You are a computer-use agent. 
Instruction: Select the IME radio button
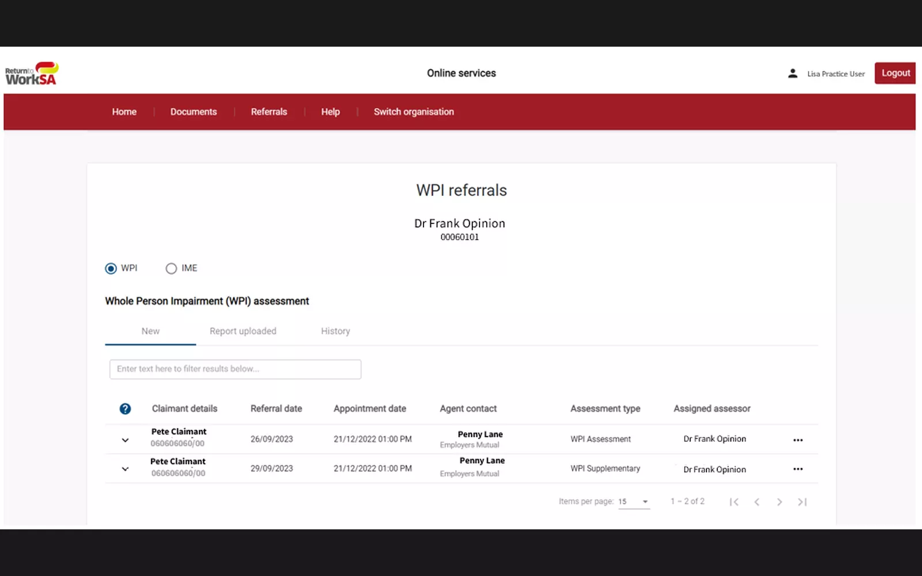coord(171,268)
